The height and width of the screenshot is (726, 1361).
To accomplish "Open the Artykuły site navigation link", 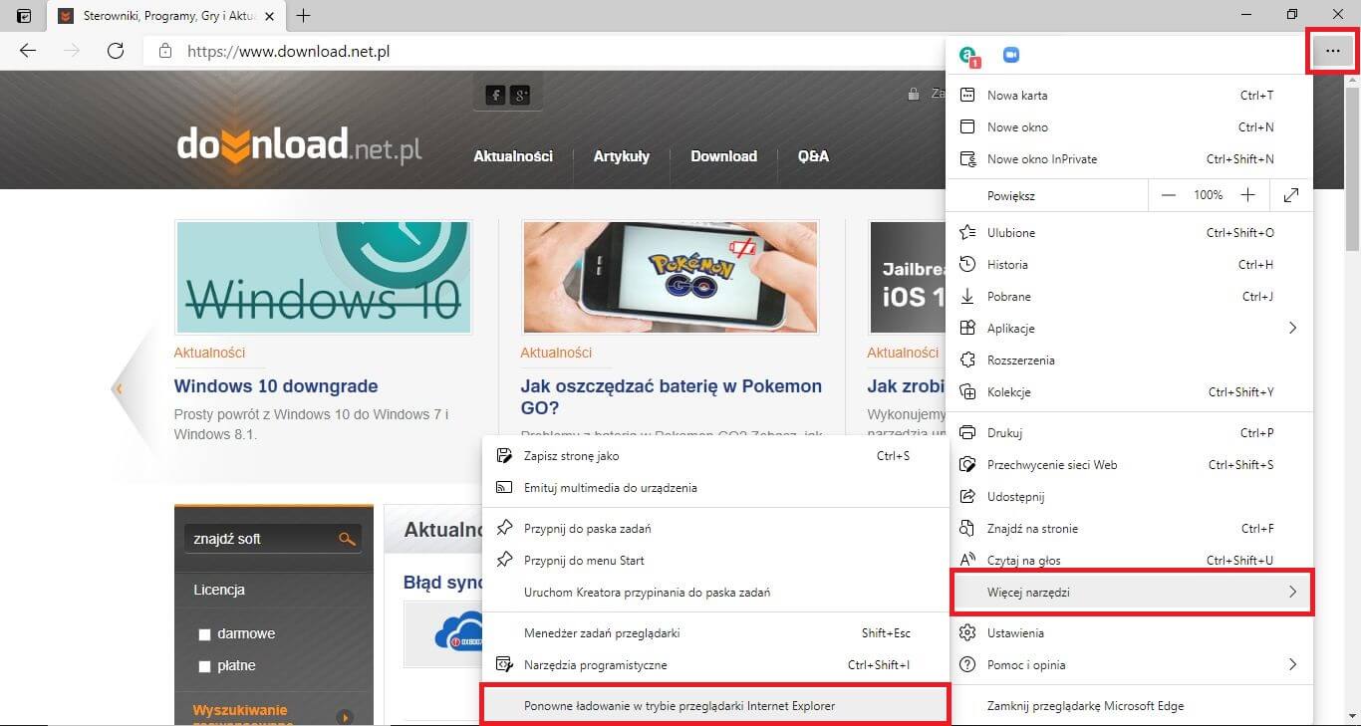I will click(622, 156).
